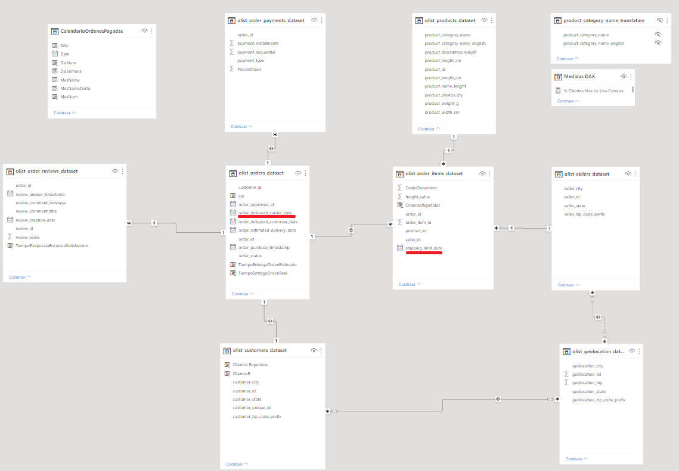Toggle visibility of olist_products_dataset table

(484, 20)
